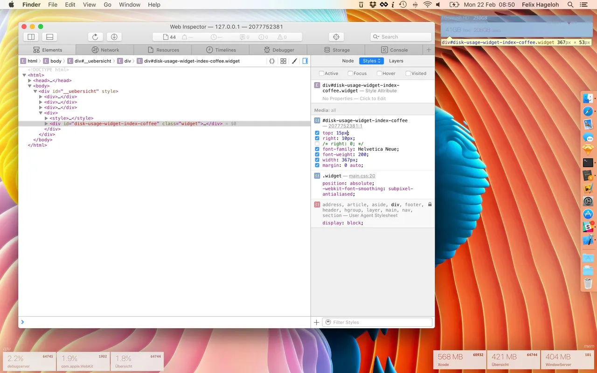Expand the head element node

[x=30, y=81]
